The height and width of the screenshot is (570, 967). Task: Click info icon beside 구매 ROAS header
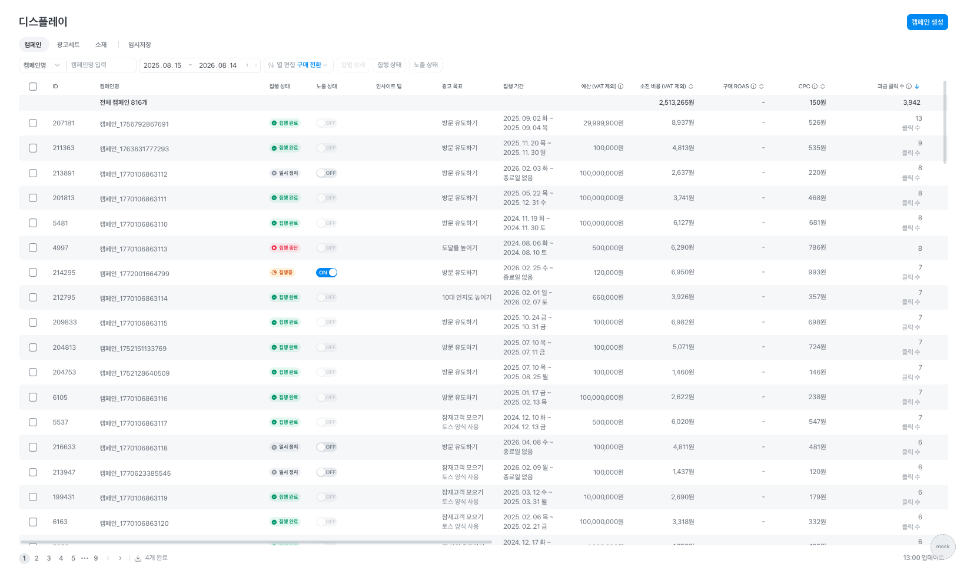pyautogui.click(x=753, y=87)
